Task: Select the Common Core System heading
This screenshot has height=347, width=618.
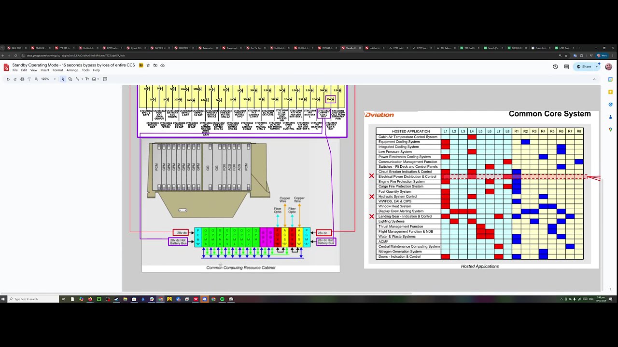Action: point(550,114)
